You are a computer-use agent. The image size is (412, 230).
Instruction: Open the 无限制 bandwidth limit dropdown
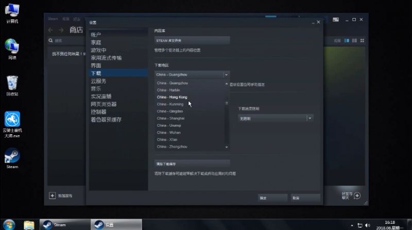[276, 119]
